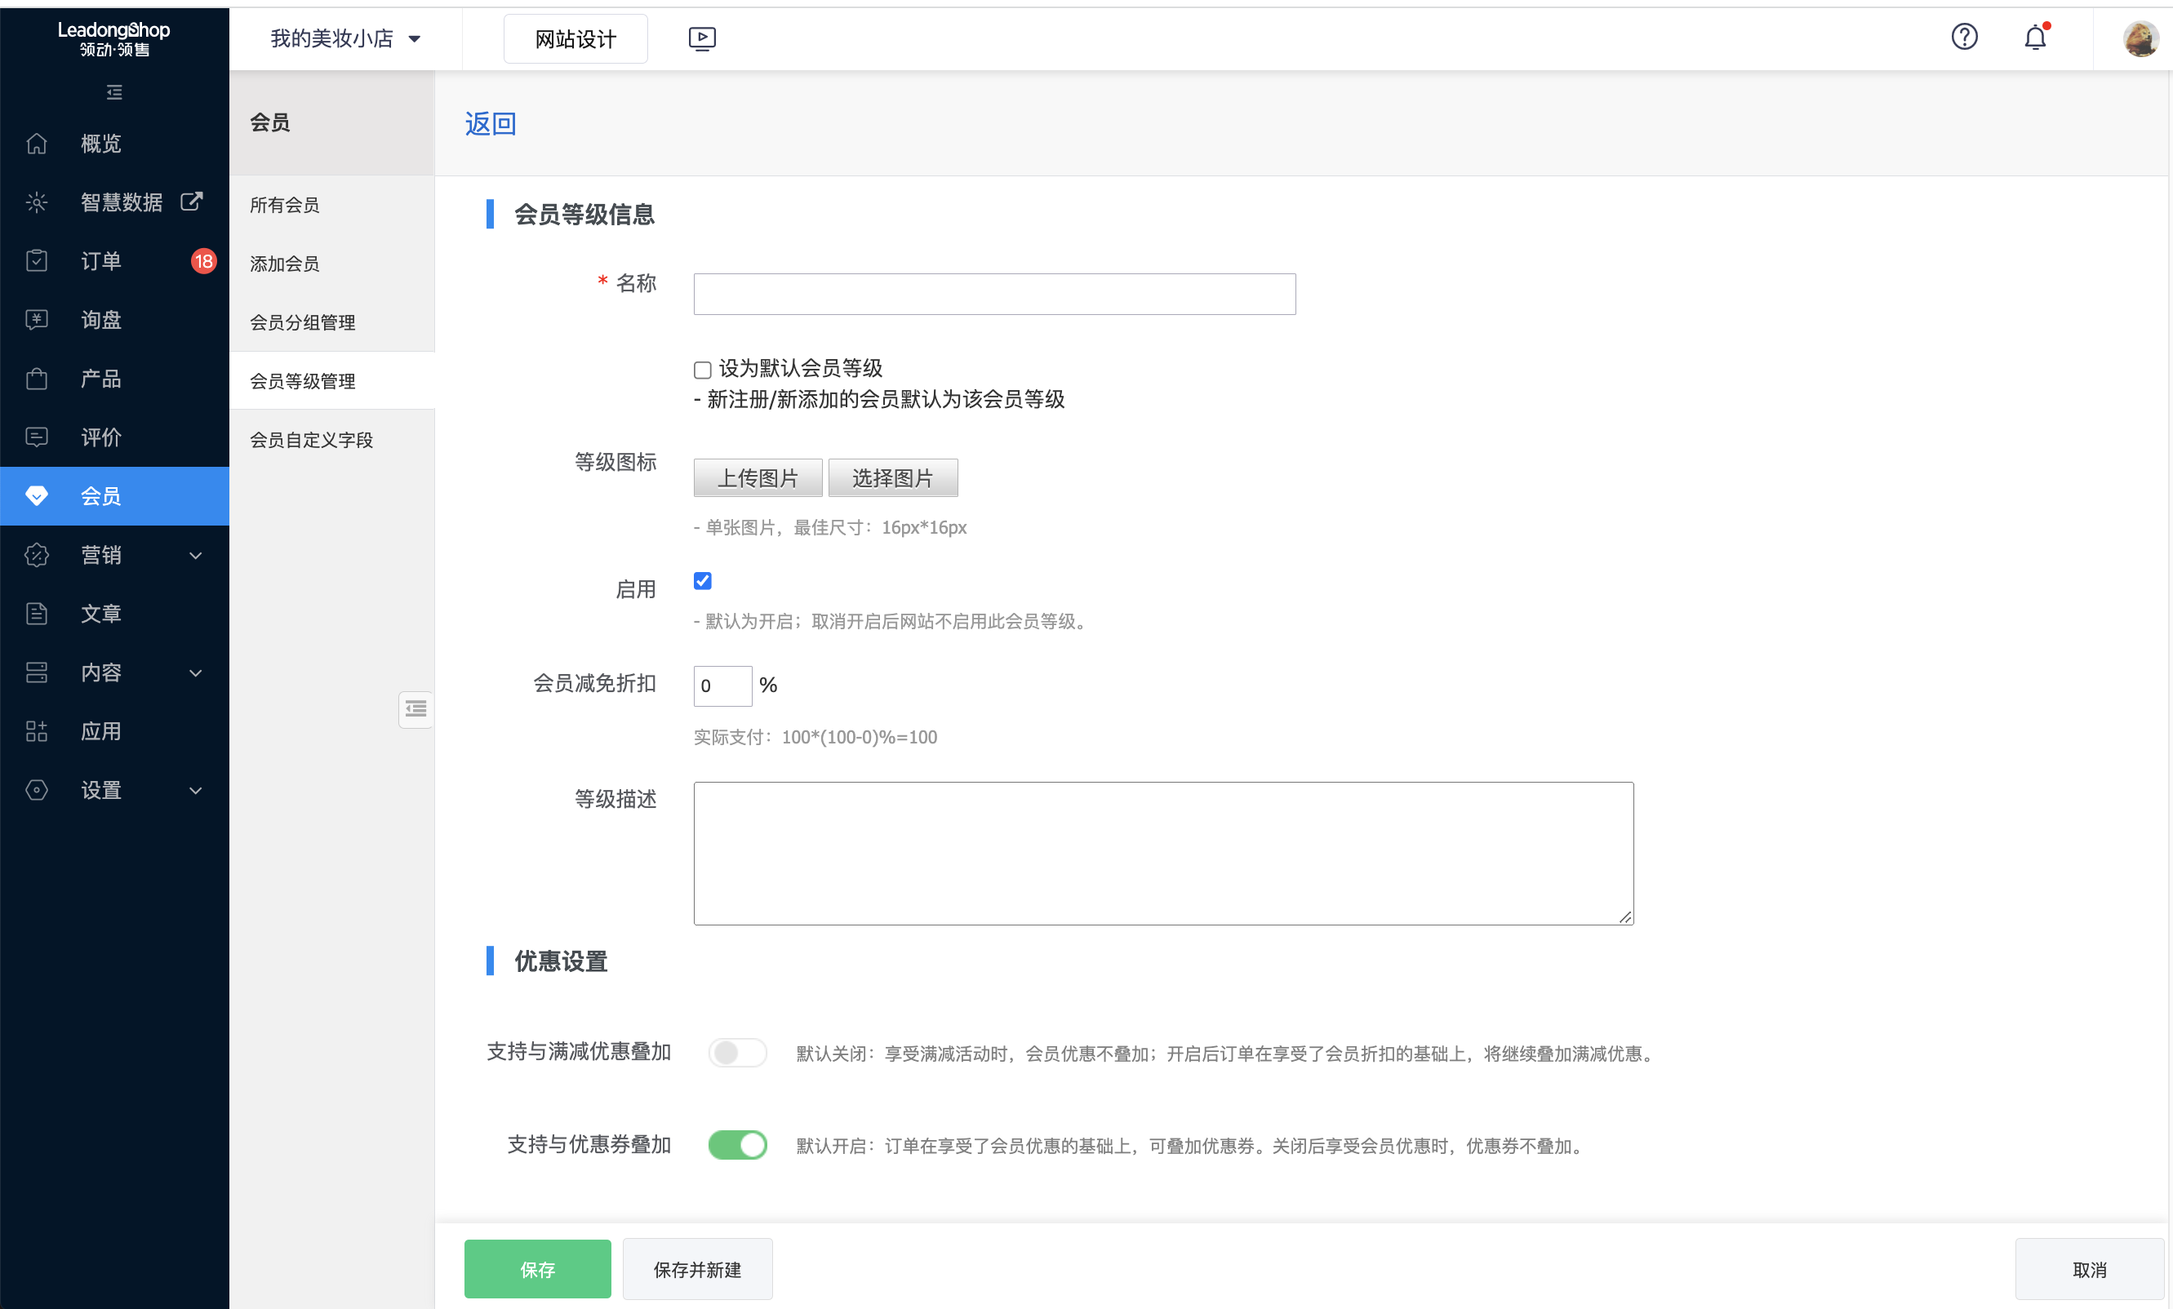Click the help question mark icon

pos(1964,38)
